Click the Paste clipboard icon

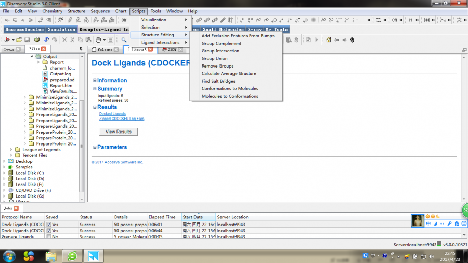coord(88,40)
